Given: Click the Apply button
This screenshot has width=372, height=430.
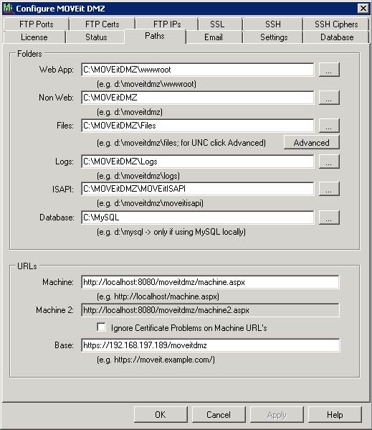Looking at the screenshot, I should tap(277, 414).
